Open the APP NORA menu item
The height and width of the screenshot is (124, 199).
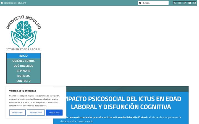click(x=23, y=71)
